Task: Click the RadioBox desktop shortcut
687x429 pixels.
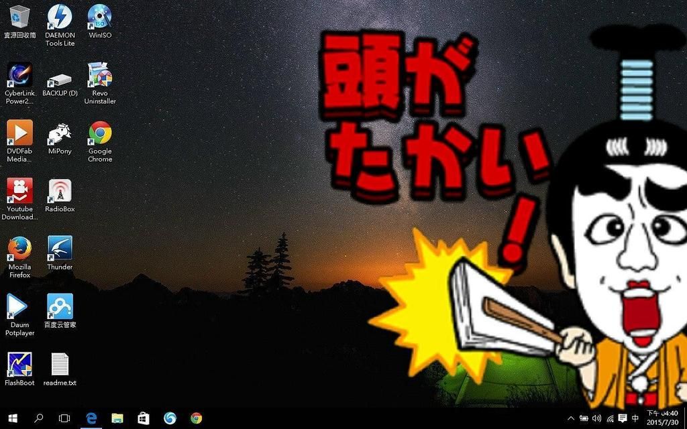Action: point(60,196)
